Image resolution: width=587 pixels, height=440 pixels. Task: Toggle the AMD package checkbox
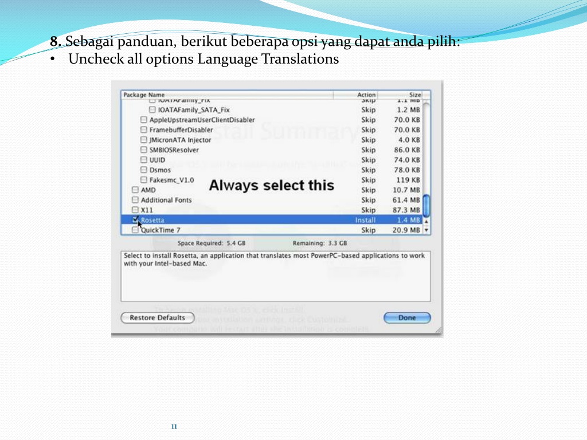pos(135,190)
